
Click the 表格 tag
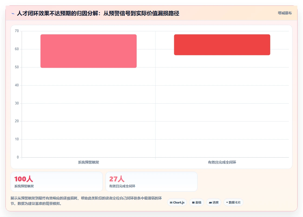pyautogui.click(x=196, y=202)
